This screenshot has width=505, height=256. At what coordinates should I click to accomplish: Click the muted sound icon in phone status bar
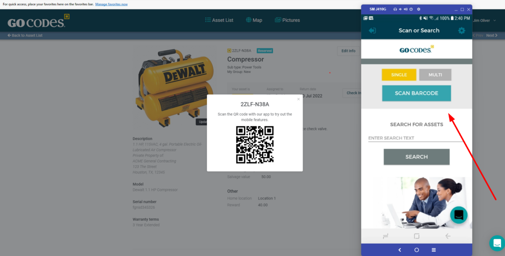tap(425, 18)
